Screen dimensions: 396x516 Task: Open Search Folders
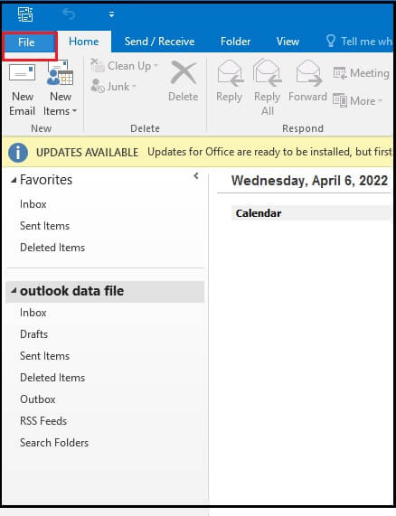tap(54, 443)
